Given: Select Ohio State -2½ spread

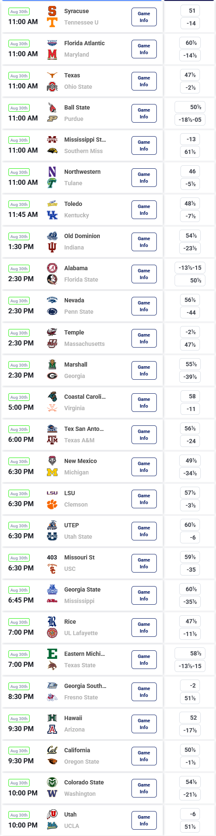Looking at the screenshot, I should (x=190, y=88).
